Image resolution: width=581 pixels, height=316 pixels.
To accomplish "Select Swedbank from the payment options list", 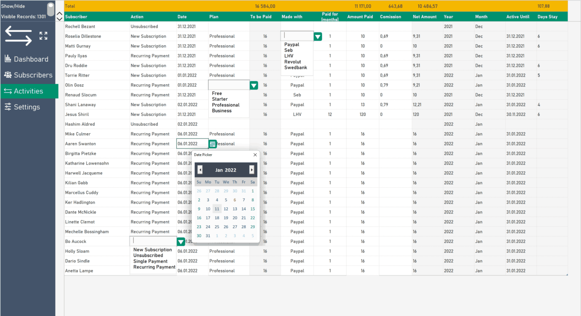I will (296, 67).
